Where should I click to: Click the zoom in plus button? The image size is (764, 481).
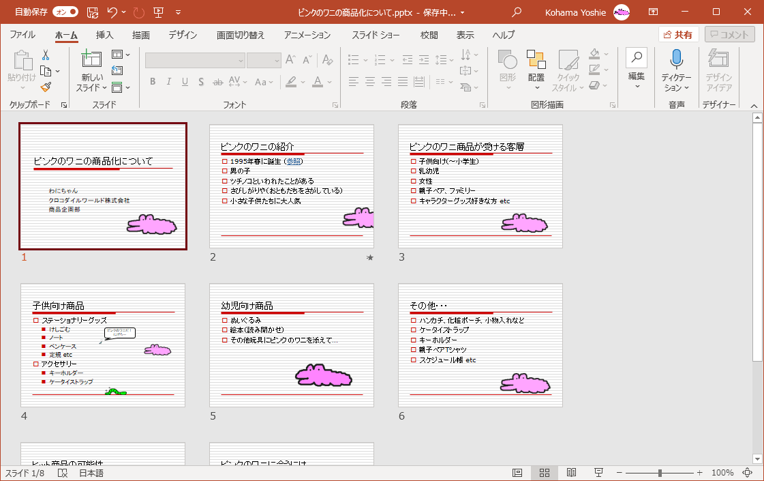pyautogui.click(x=700, y=473)
